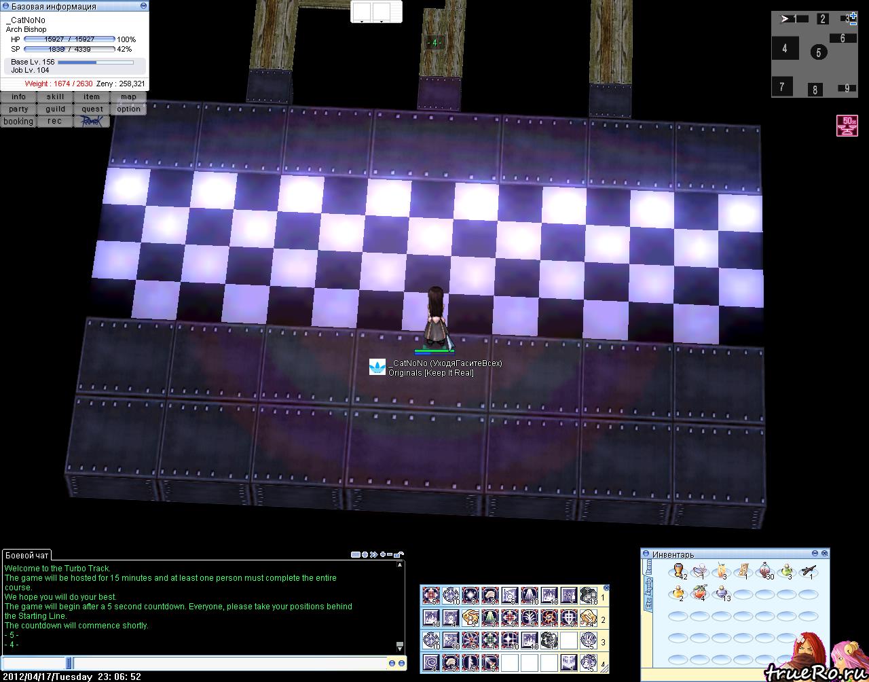
Task: Open the Инвентарь window menu at title left
Action: click(x=647, y=554)
